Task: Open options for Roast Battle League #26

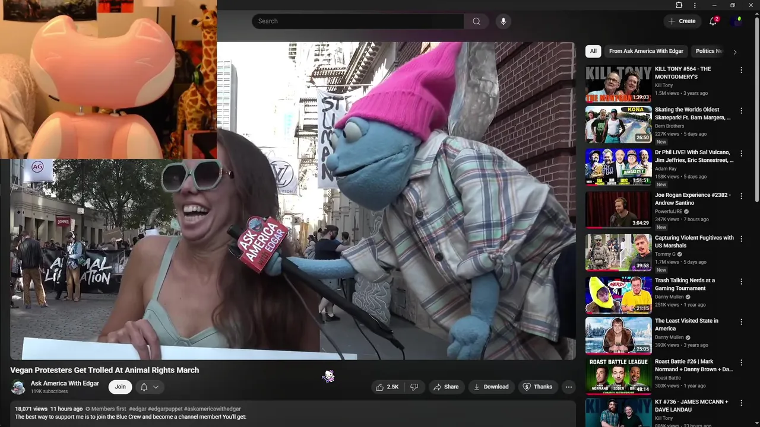Action: (x=741, y=362)
